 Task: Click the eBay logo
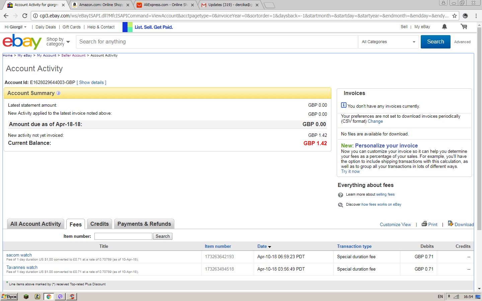pyautogui.click(x=22, y=42)
